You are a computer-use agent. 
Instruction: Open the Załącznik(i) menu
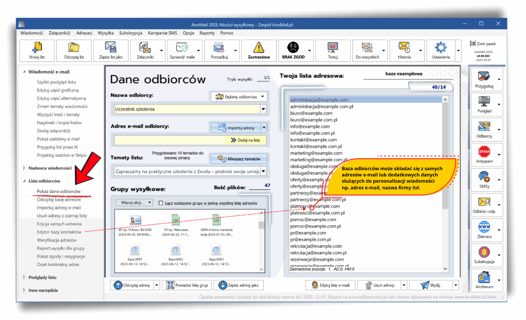[59, 33]
